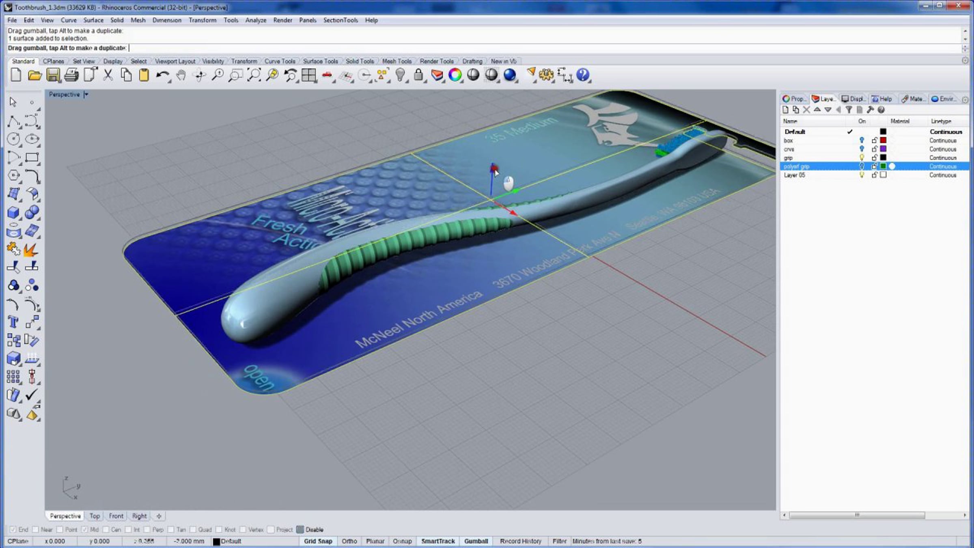Click the crvs layer purple color swatch
Image resolution: width=974 pixels, height=548 pixels.
[x=883, y=149]
